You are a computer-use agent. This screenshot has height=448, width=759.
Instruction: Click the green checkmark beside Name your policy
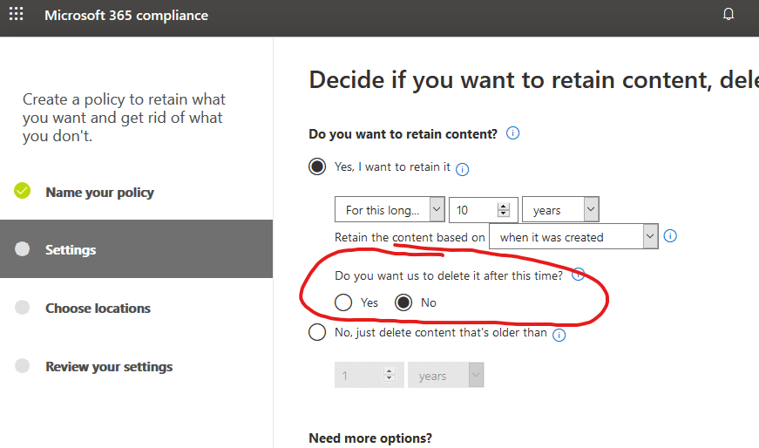[23, 191]
